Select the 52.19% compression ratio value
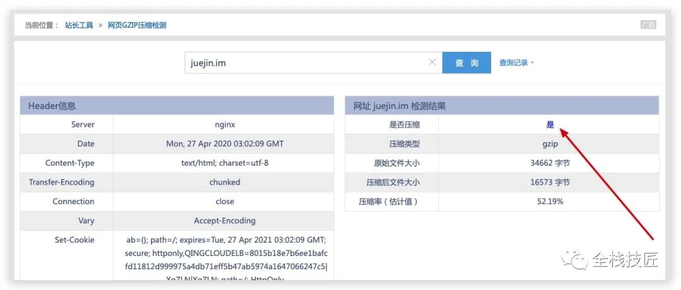The image size is (681, 290). point(550,202)
